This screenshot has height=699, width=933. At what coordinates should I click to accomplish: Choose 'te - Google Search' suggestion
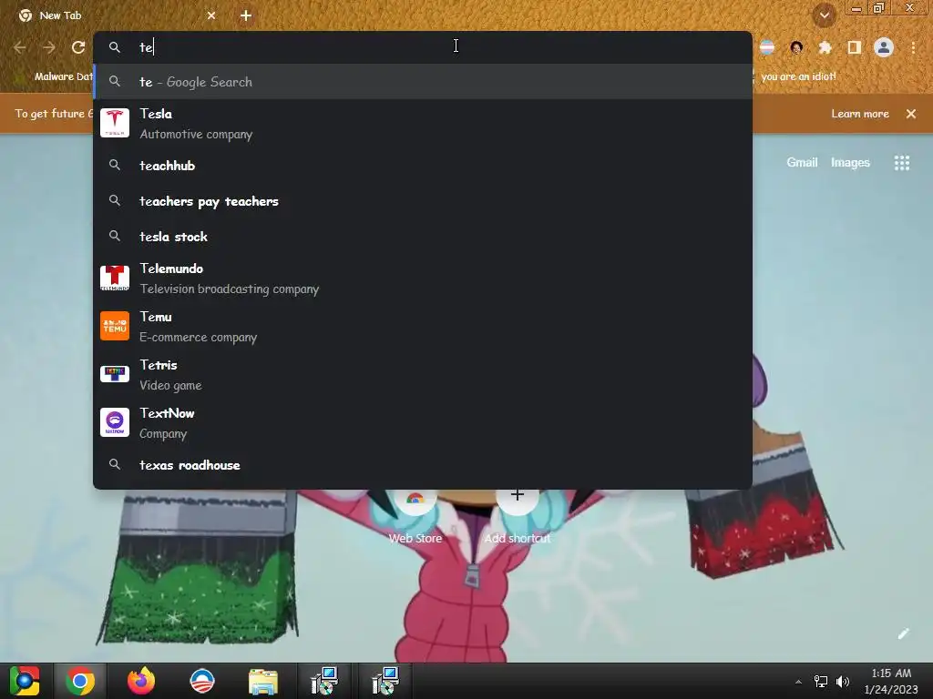pyautogui.click(x=423, y=82)
